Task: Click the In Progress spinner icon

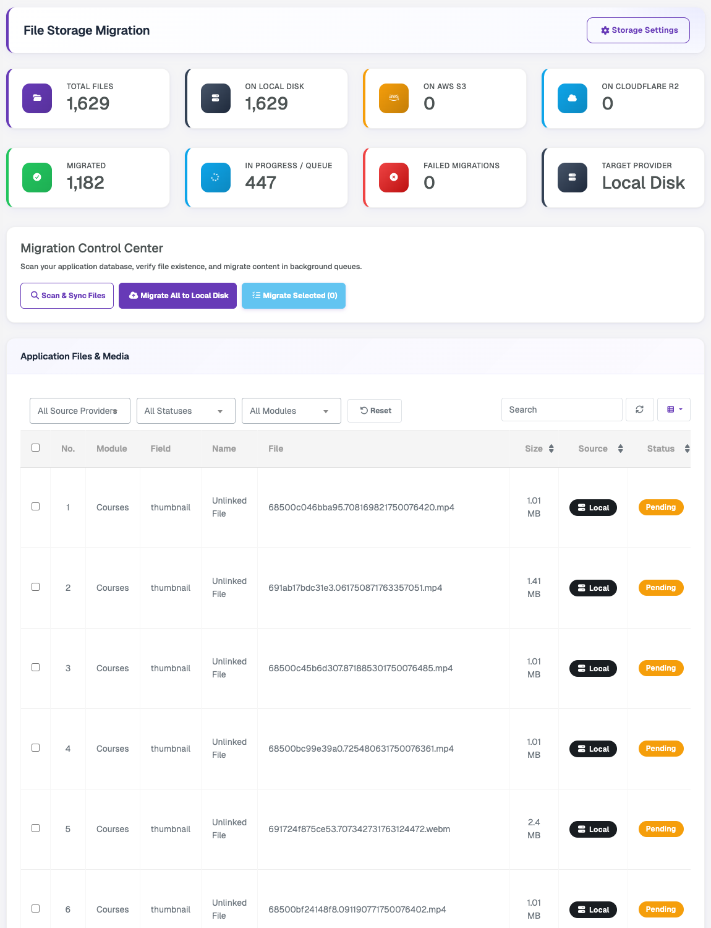Action: [x=216, y=178]
